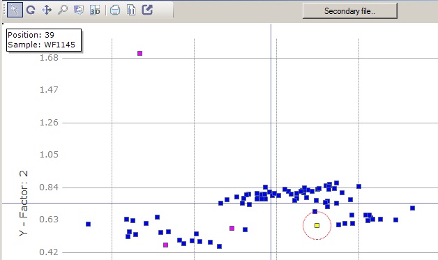Viewport: 438px width, 260px height.
Task: Select the magnifier zoom tool
Action: coord(63,10)
